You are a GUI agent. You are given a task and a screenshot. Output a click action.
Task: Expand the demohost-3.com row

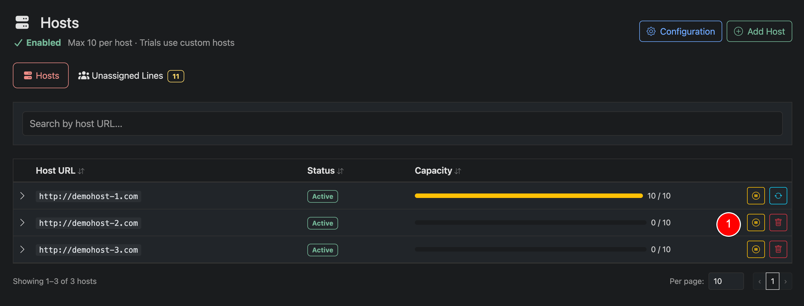[22, 250]
